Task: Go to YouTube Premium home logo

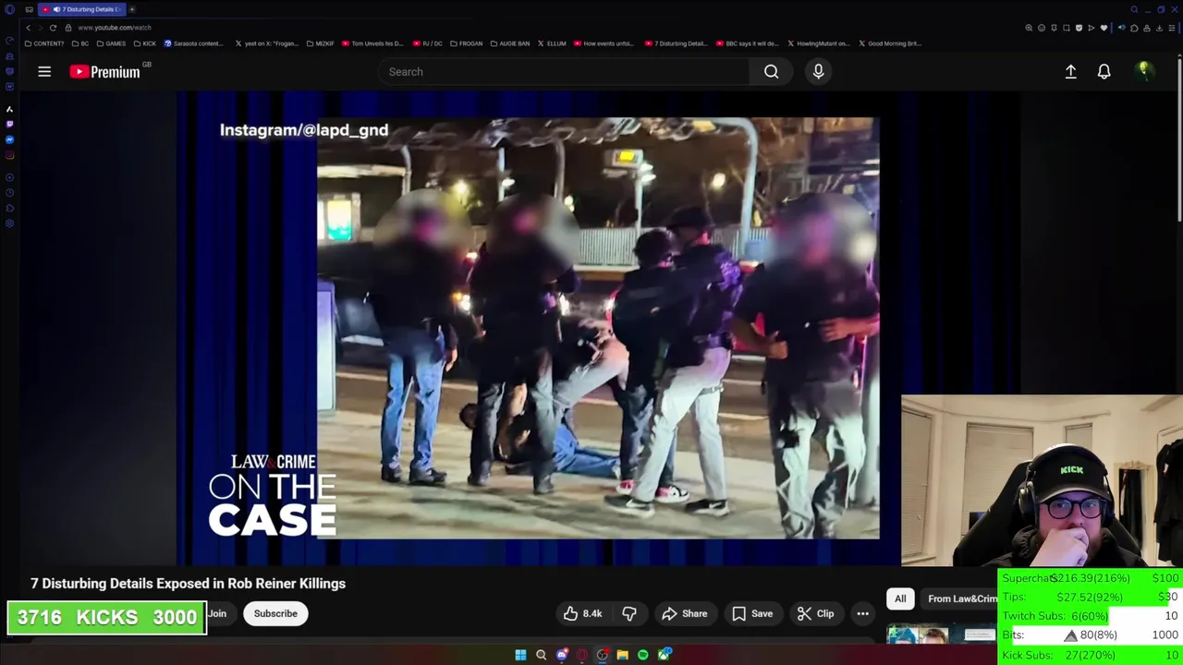Action: coord(104,71)
